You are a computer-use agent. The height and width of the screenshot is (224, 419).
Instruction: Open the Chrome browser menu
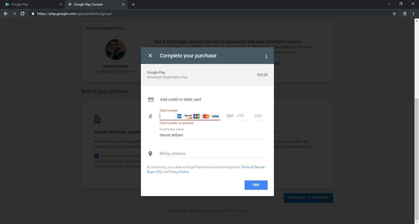414,14
